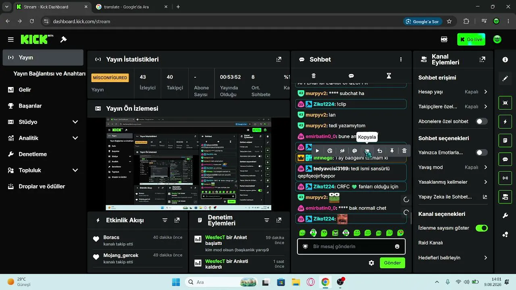Image resolution: width=516 pixels, height=290 pixels.
Task: Send the message with the Gönder button
Action: (392, 263)
